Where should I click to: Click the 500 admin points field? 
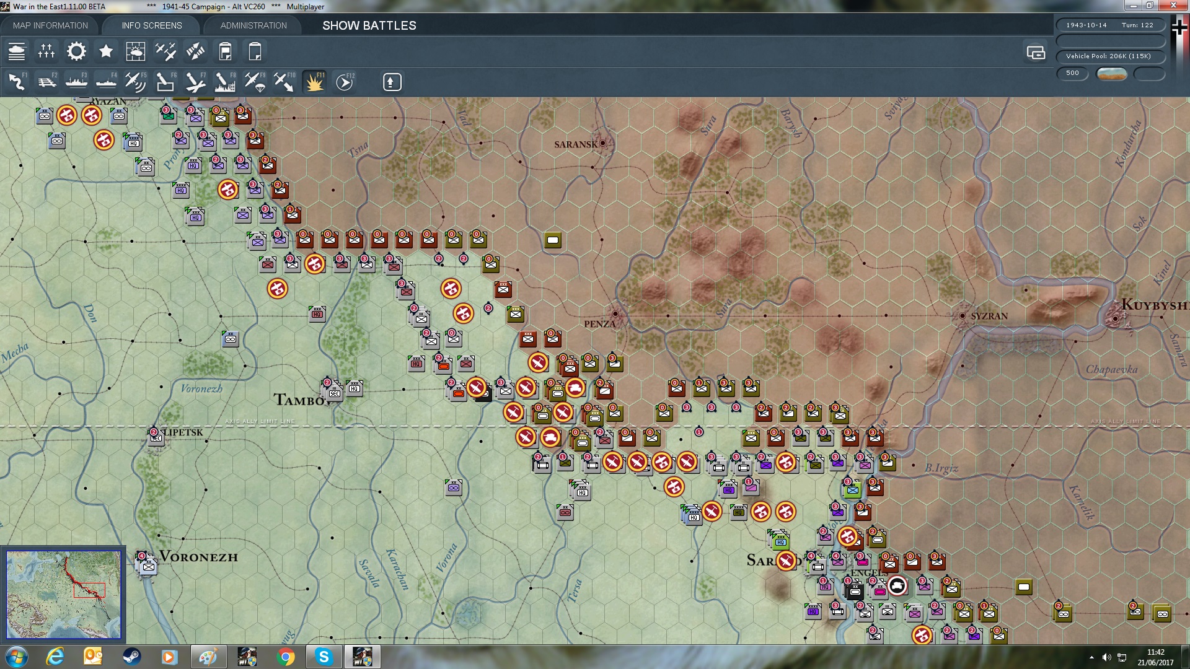1072,73
